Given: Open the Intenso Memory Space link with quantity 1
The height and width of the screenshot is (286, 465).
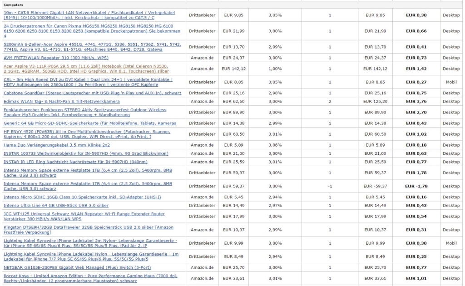Looking at the screenshot, I should click(88, 173).
